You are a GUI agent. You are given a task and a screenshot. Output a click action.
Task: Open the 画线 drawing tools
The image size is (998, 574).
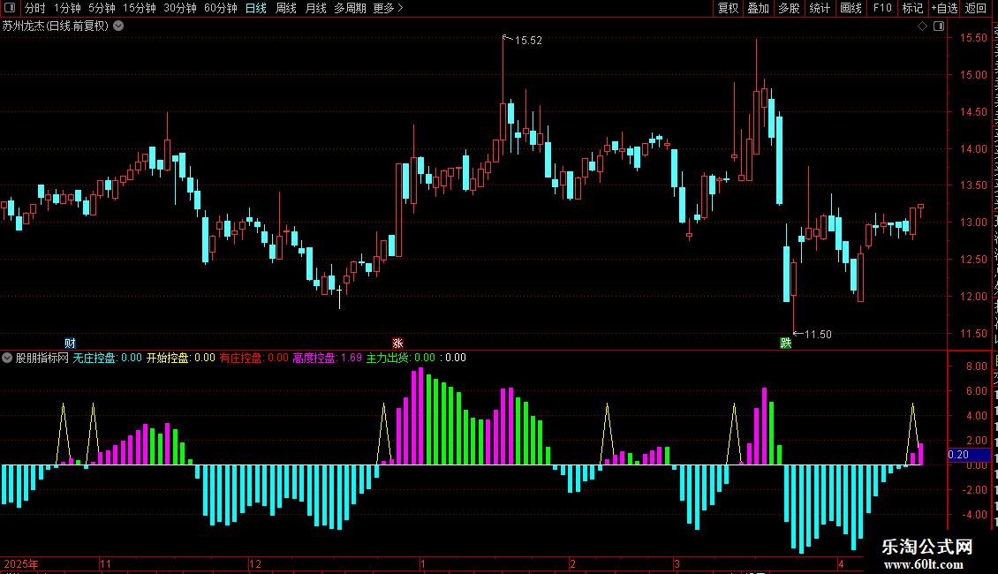851,8
